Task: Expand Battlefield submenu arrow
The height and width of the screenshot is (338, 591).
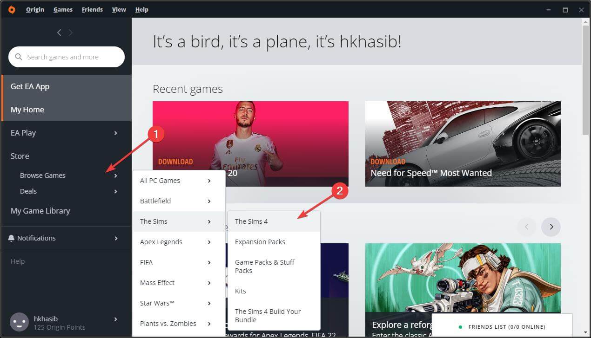Action: [209, 201]
